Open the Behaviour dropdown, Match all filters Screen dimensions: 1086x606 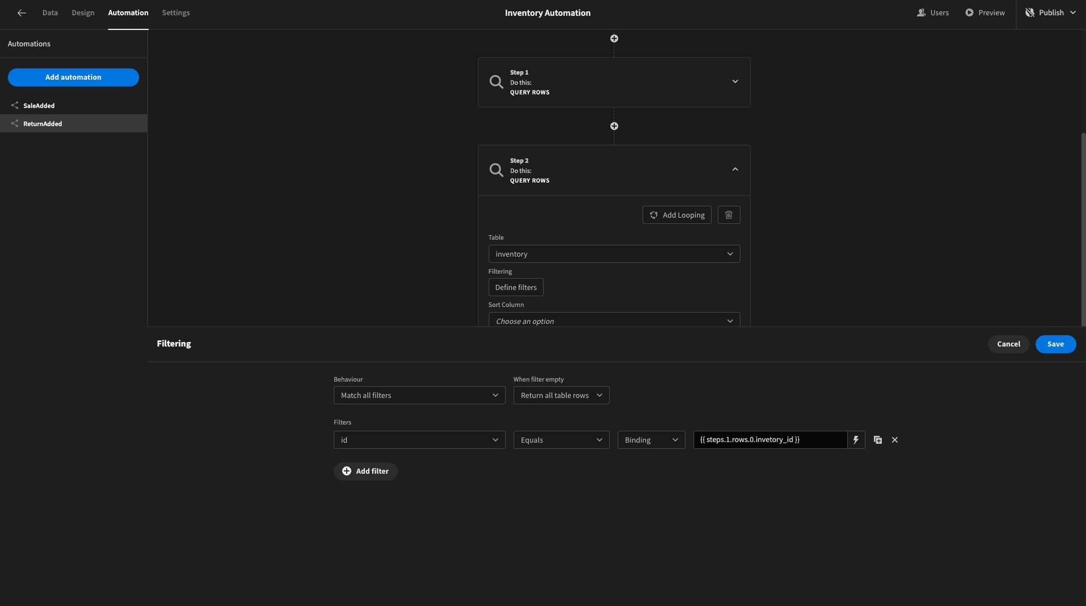click(x=419, y=395)
